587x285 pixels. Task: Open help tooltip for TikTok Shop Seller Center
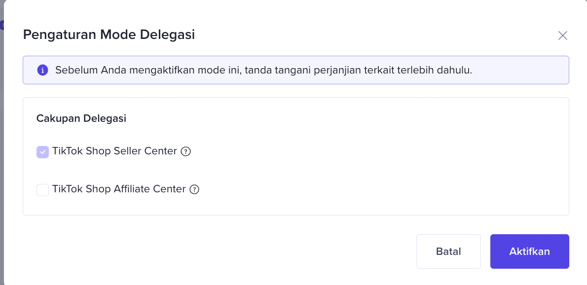pos(185,151)
